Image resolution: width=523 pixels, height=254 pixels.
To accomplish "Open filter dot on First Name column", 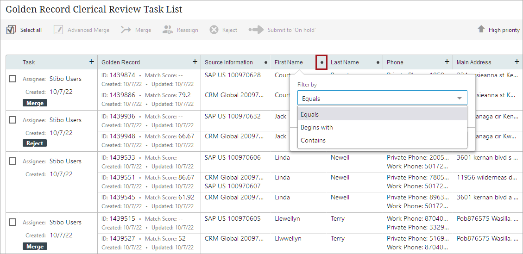I will 321,62.
